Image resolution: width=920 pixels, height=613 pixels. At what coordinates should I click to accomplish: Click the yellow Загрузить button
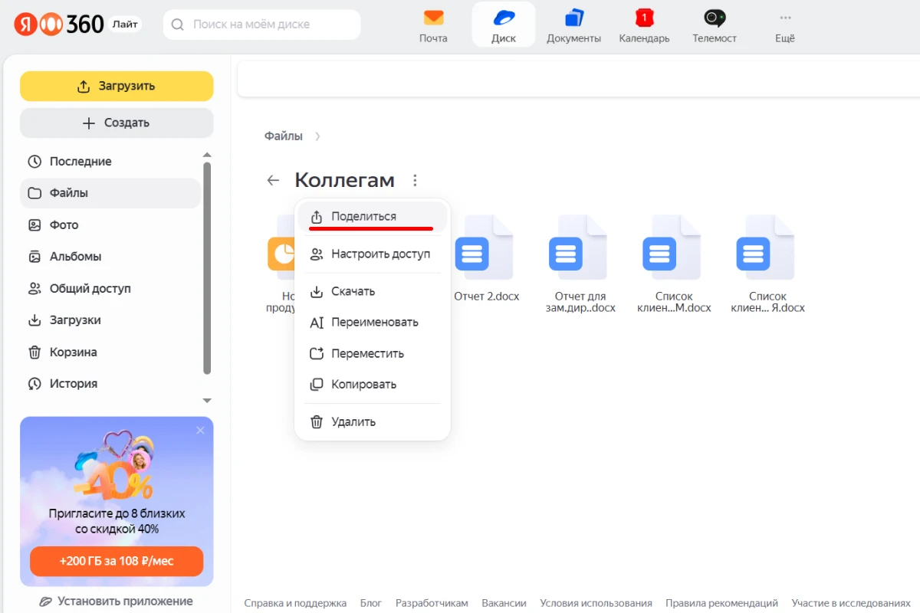point(117,87)
